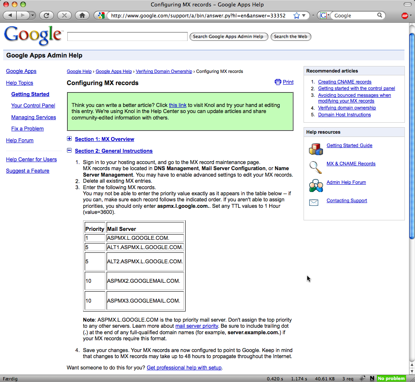Open Verifying domain ownership recommended article

347,108
